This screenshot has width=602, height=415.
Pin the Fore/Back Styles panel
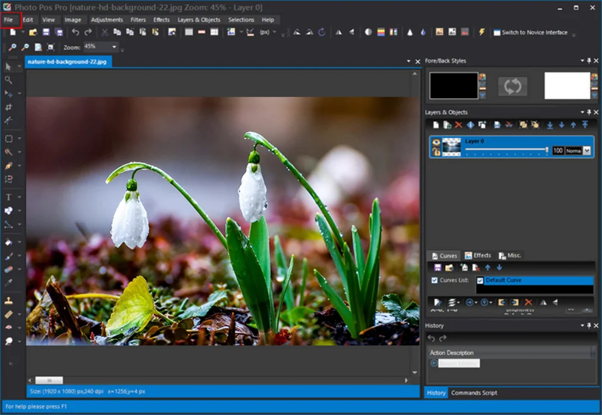pyautogui.click(x=589, y=61)
